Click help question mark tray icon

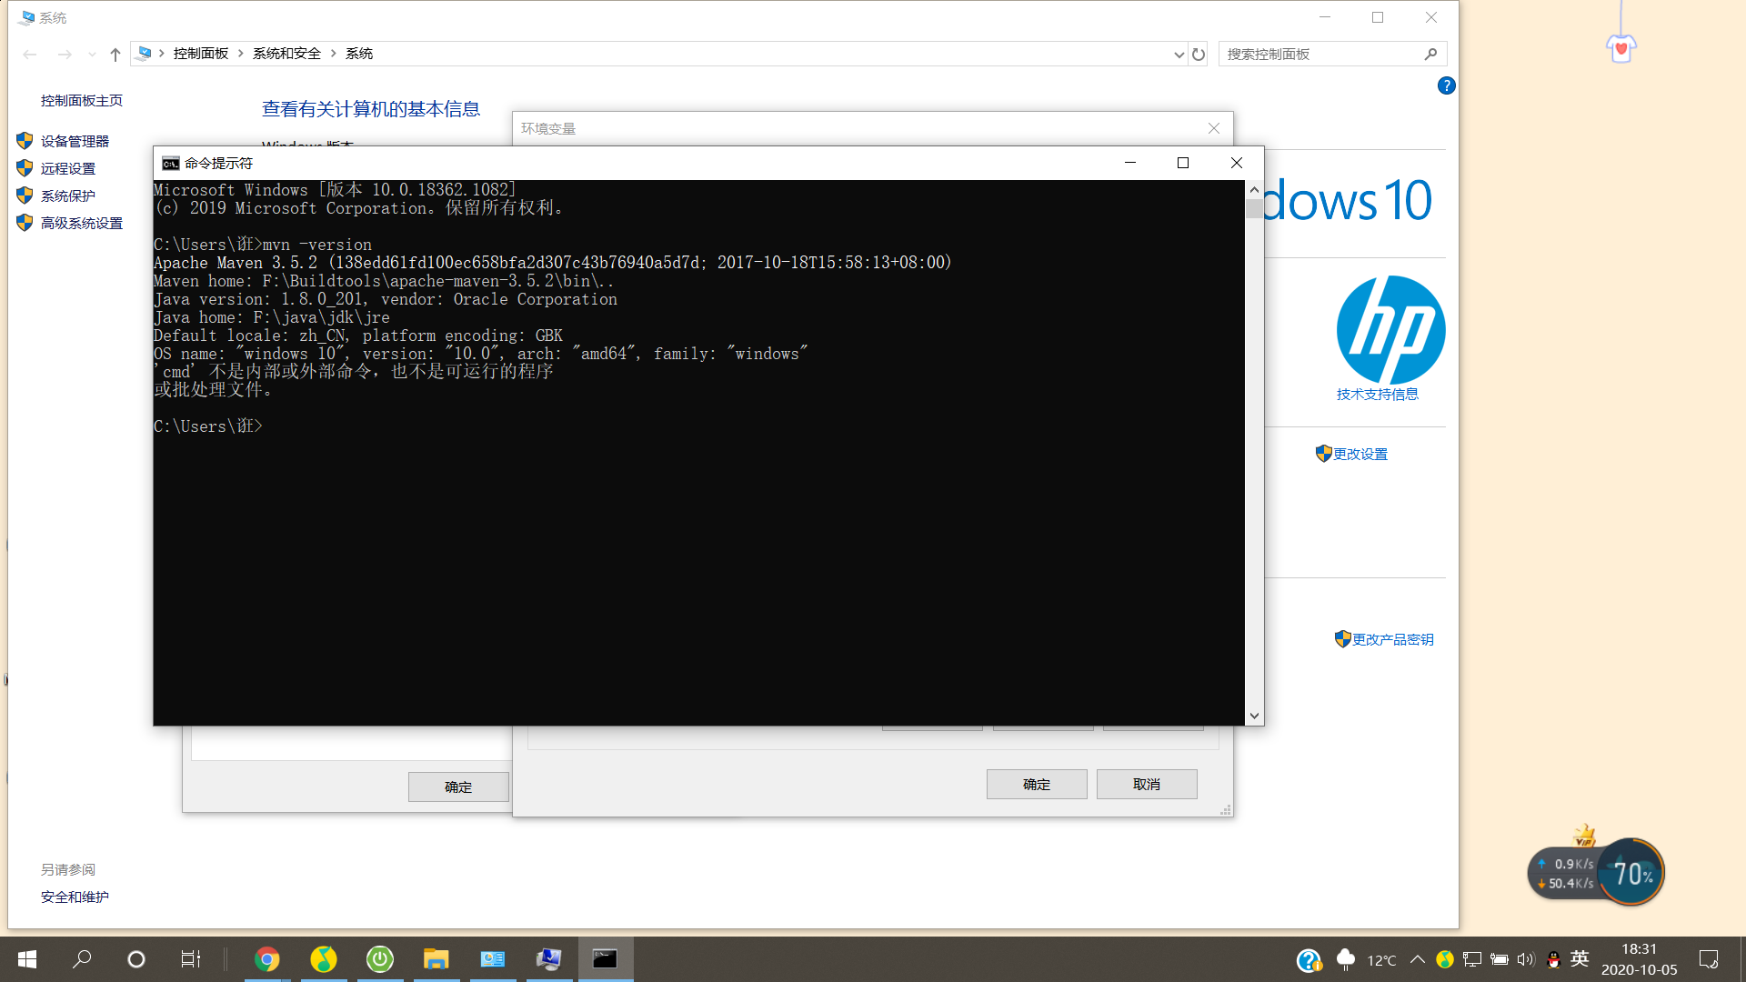pos(1309,960)
